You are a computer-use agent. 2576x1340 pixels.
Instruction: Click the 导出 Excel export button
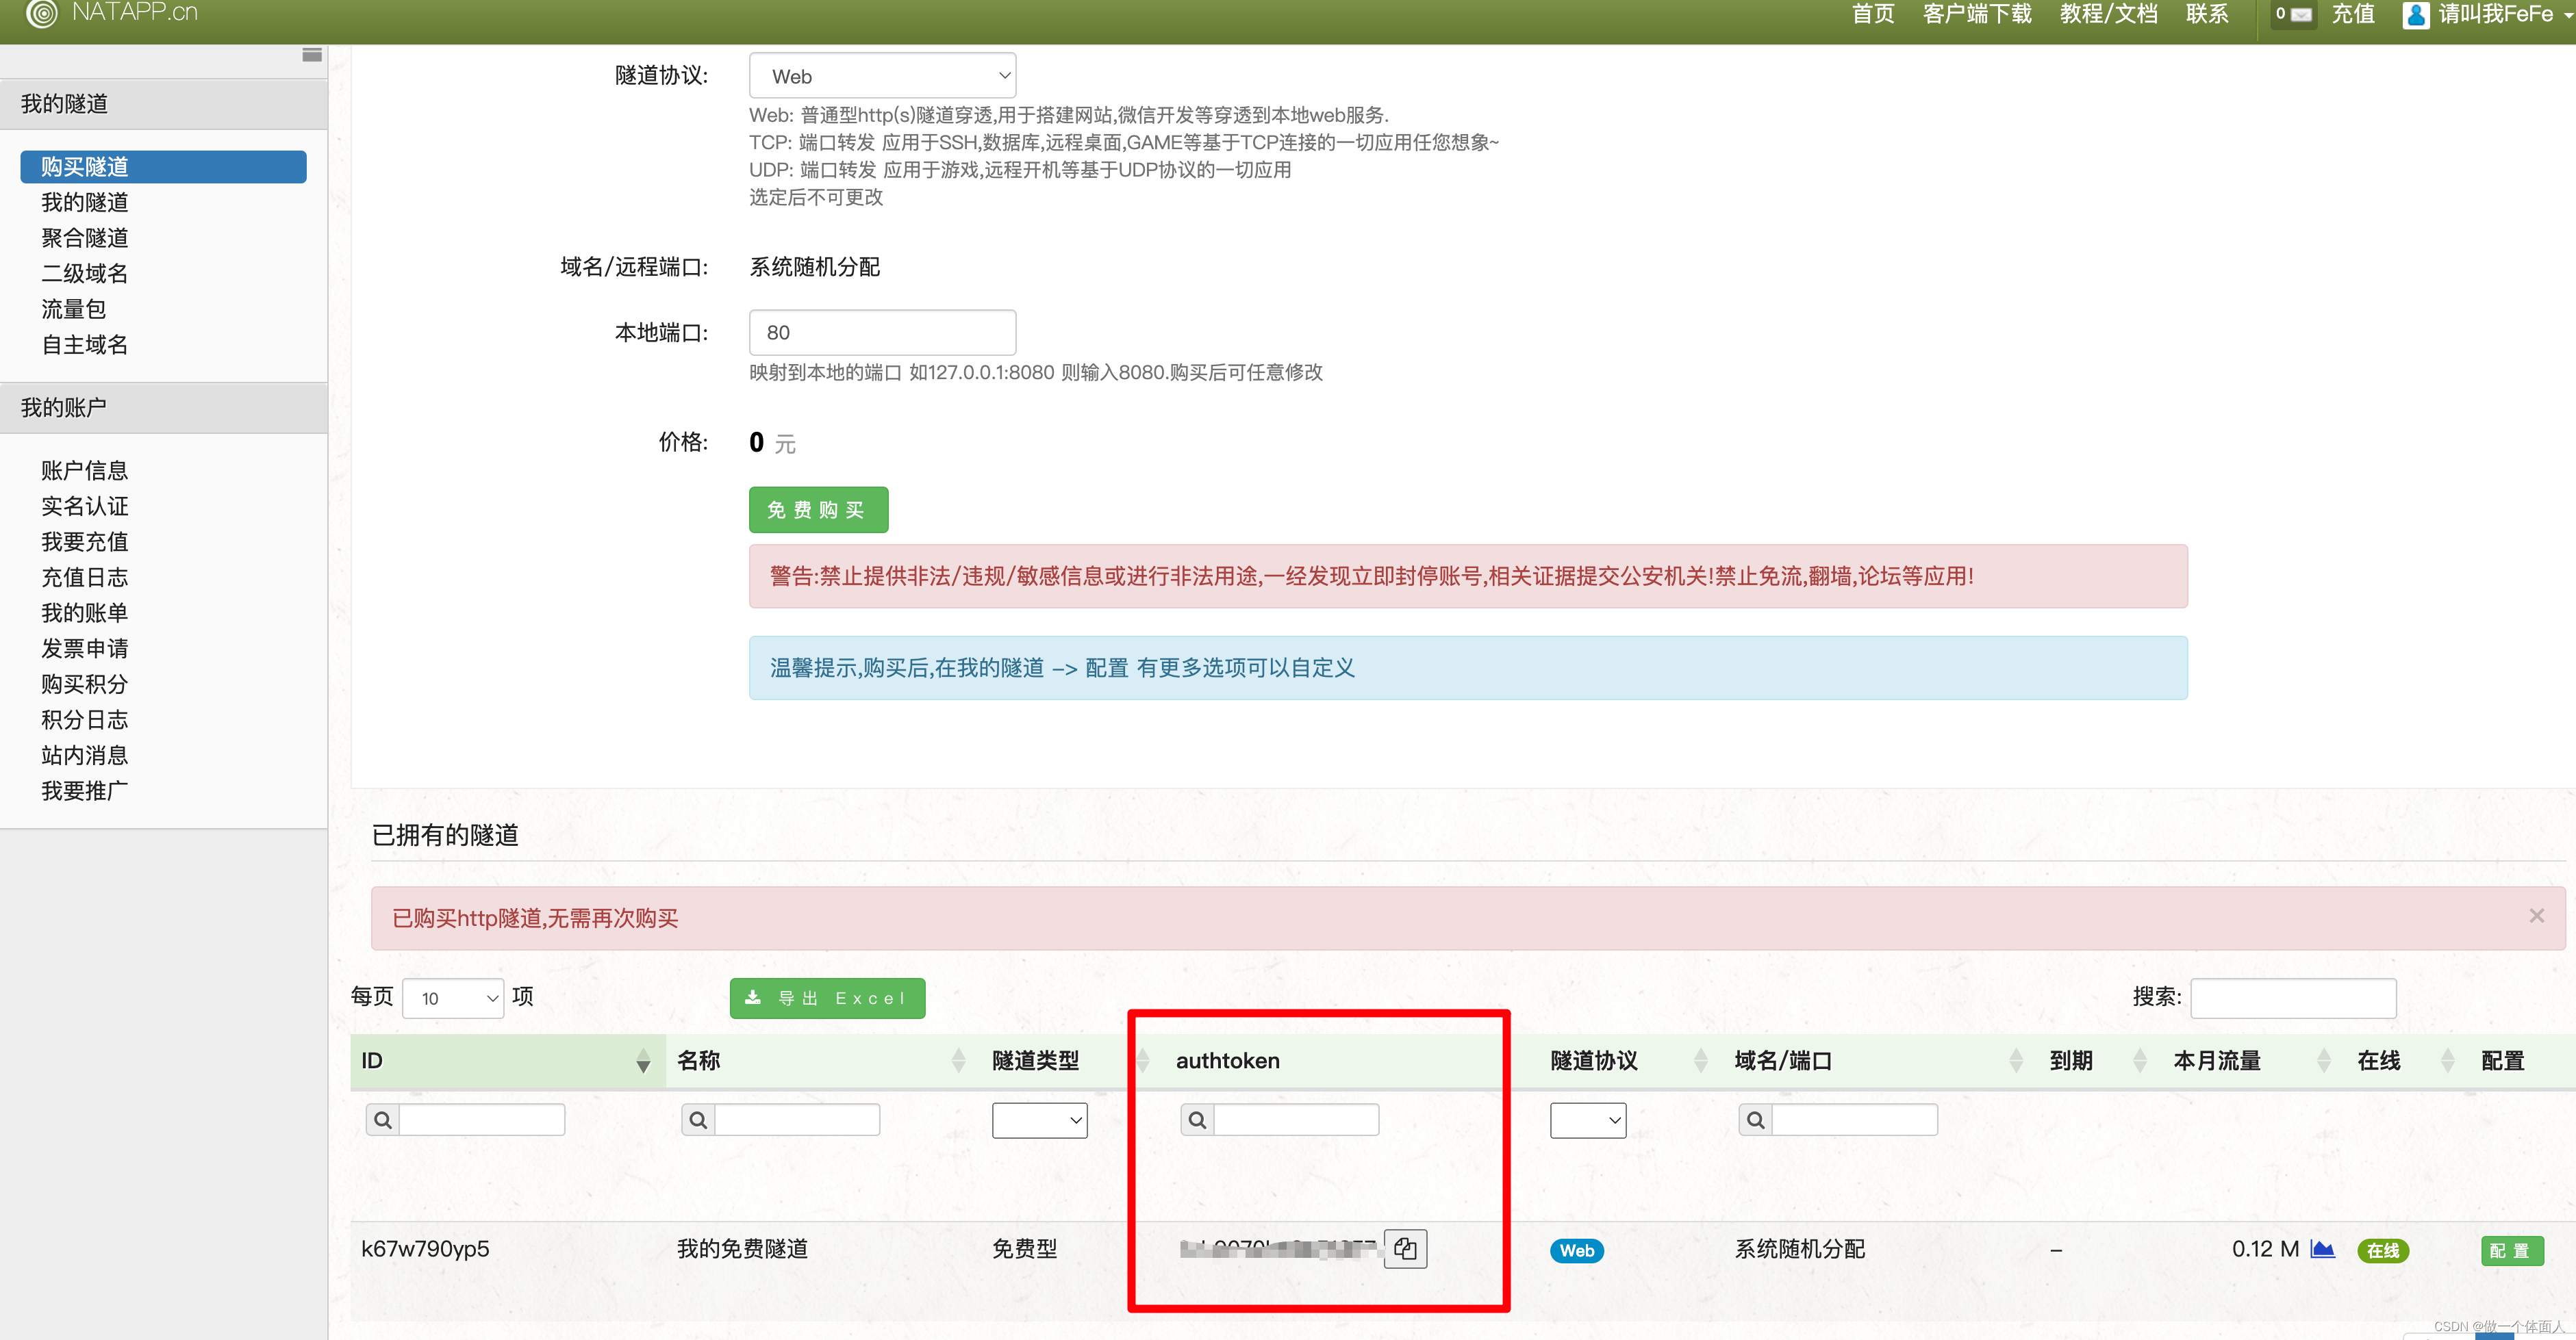pos(827,998)
